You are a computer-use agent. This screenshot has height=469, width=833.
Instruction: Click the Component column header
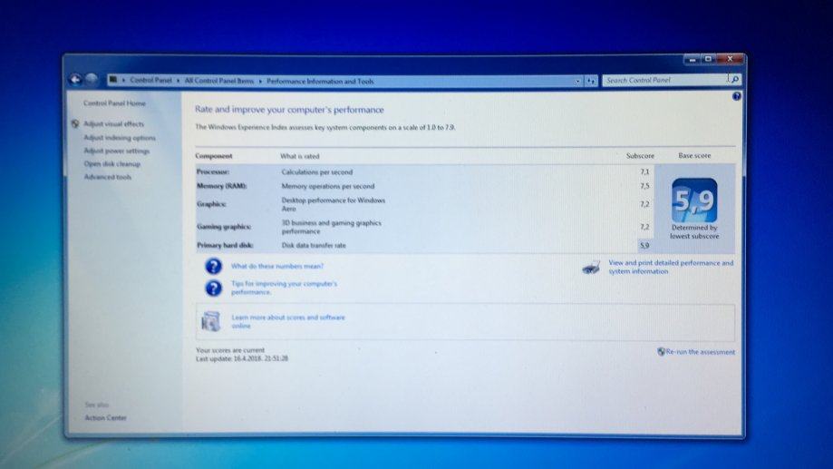point(214,156)
